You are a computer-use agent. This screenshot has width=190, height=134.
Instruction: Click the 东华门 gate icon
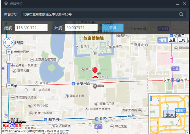coord(110,47)
